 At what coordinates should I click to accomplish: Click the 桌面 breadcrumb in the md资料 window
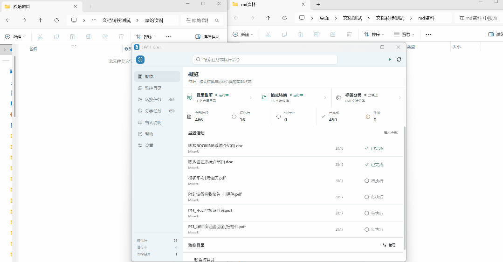tap(324, 18)
